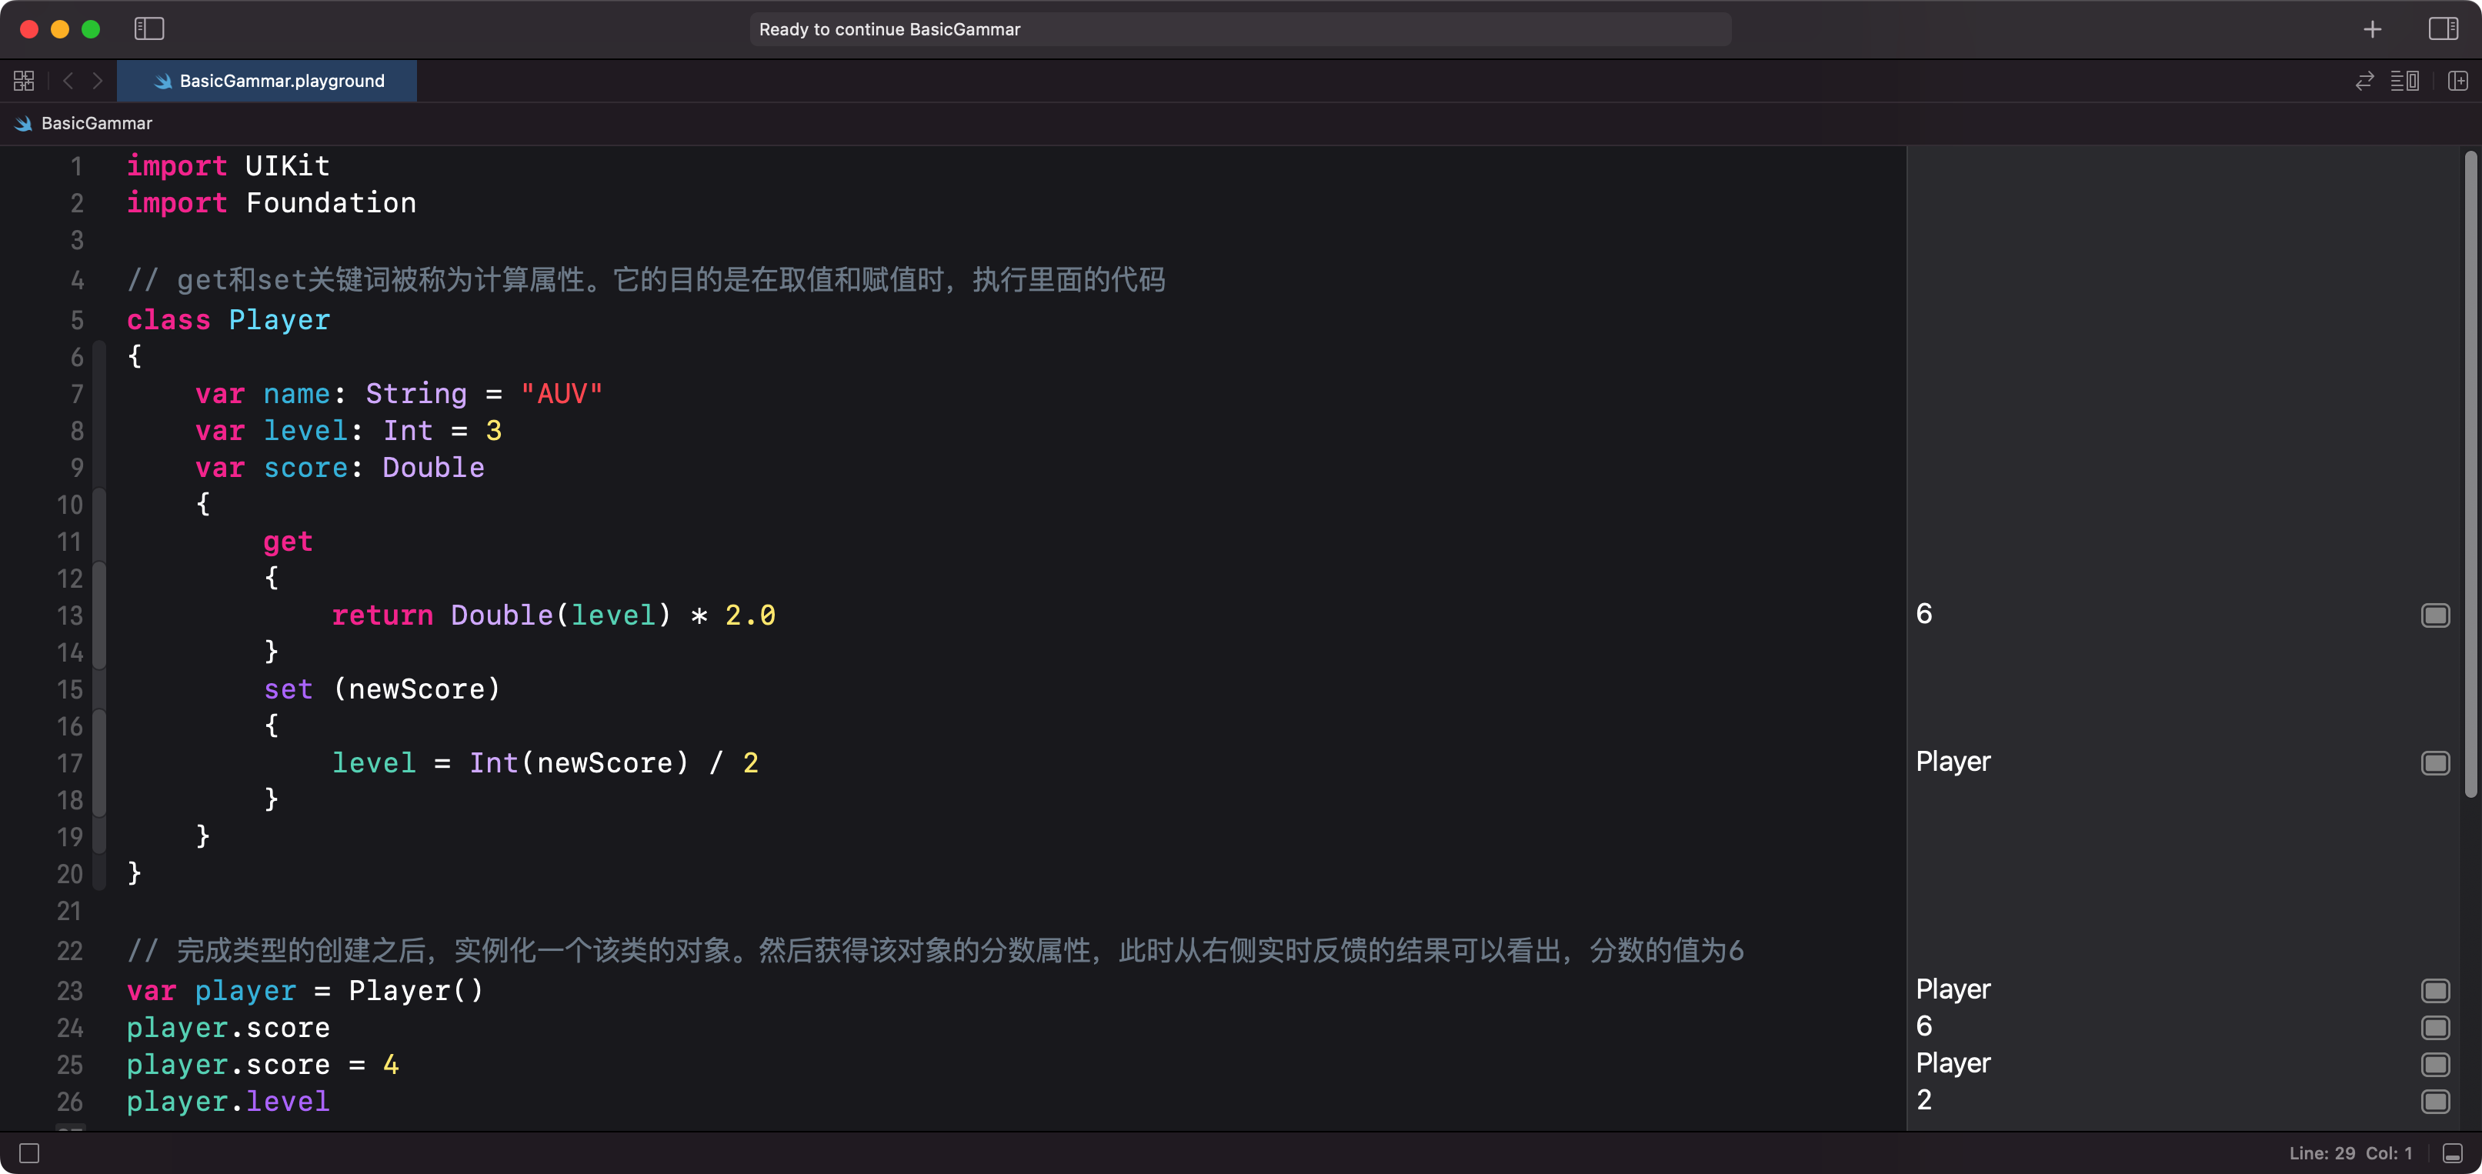Image resolution: width=2482 pixels, height=1174 pixels.
Task: Click Line: 29 Col: 1 indicator
Action: [x=2351, y=1152]
